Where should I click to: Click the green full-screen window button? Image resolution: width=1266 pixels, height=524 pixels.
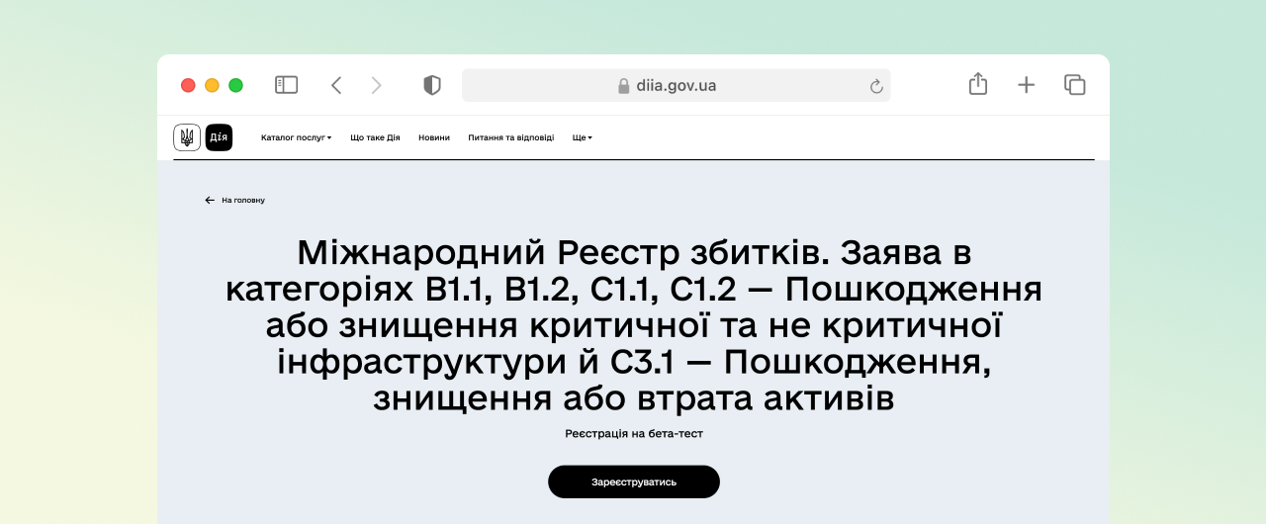(x=235, y=85)
